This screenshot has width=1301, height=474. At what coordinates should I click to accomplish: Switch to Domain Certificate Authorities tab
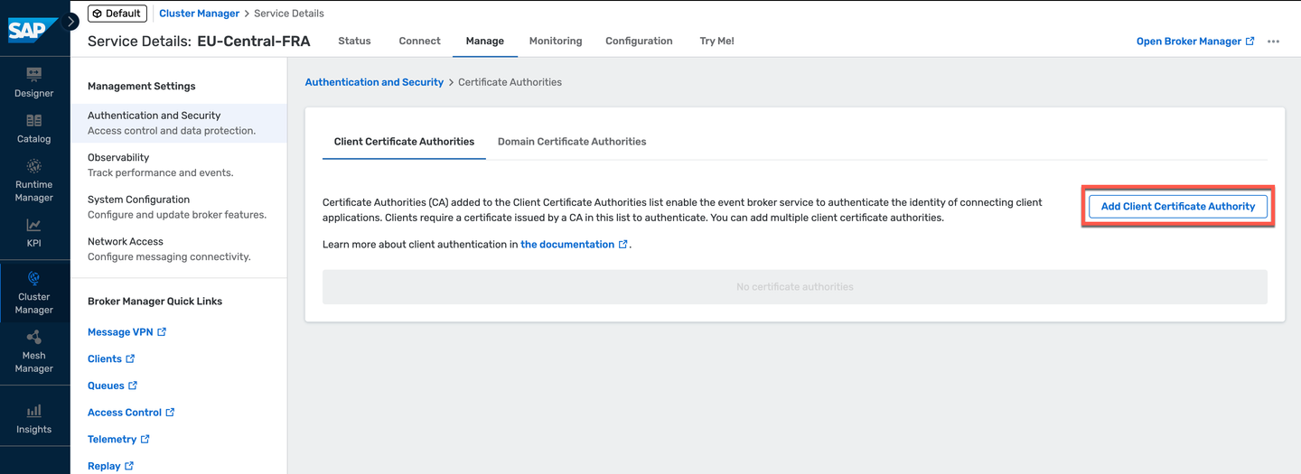[x=572, y=142]
